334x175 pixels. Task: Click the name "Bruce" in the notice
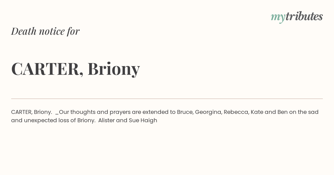click(185, 112)
